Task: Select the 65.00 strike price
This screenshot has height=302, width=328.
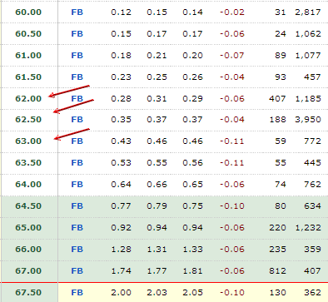Action: [28, 228]
